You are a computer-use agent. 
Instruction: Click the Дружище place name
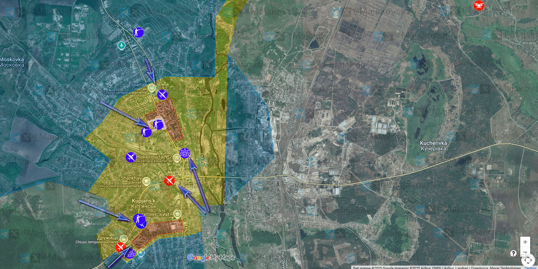(108, 238)
